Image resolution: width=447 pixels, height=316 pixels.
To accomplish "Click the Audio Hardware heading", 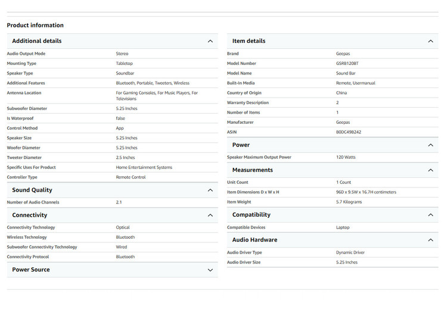I will point(254,240).
